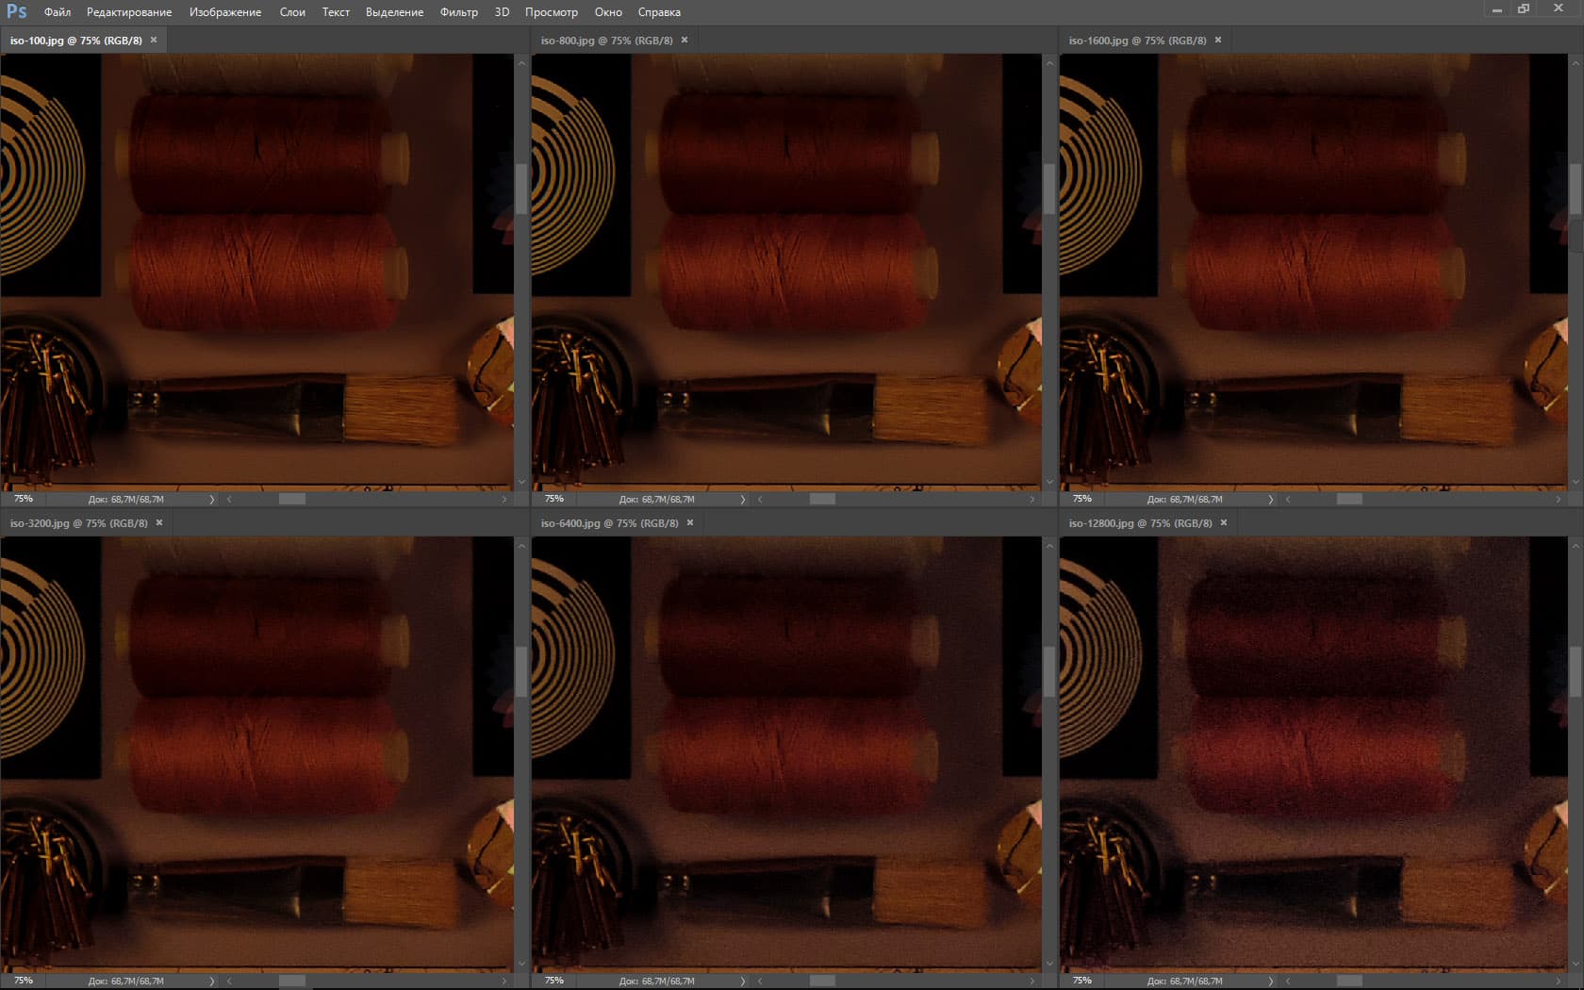Click the scroll-up arrow in iso-1600.jpg window

pyautogui.click(x=1576, y=63)
